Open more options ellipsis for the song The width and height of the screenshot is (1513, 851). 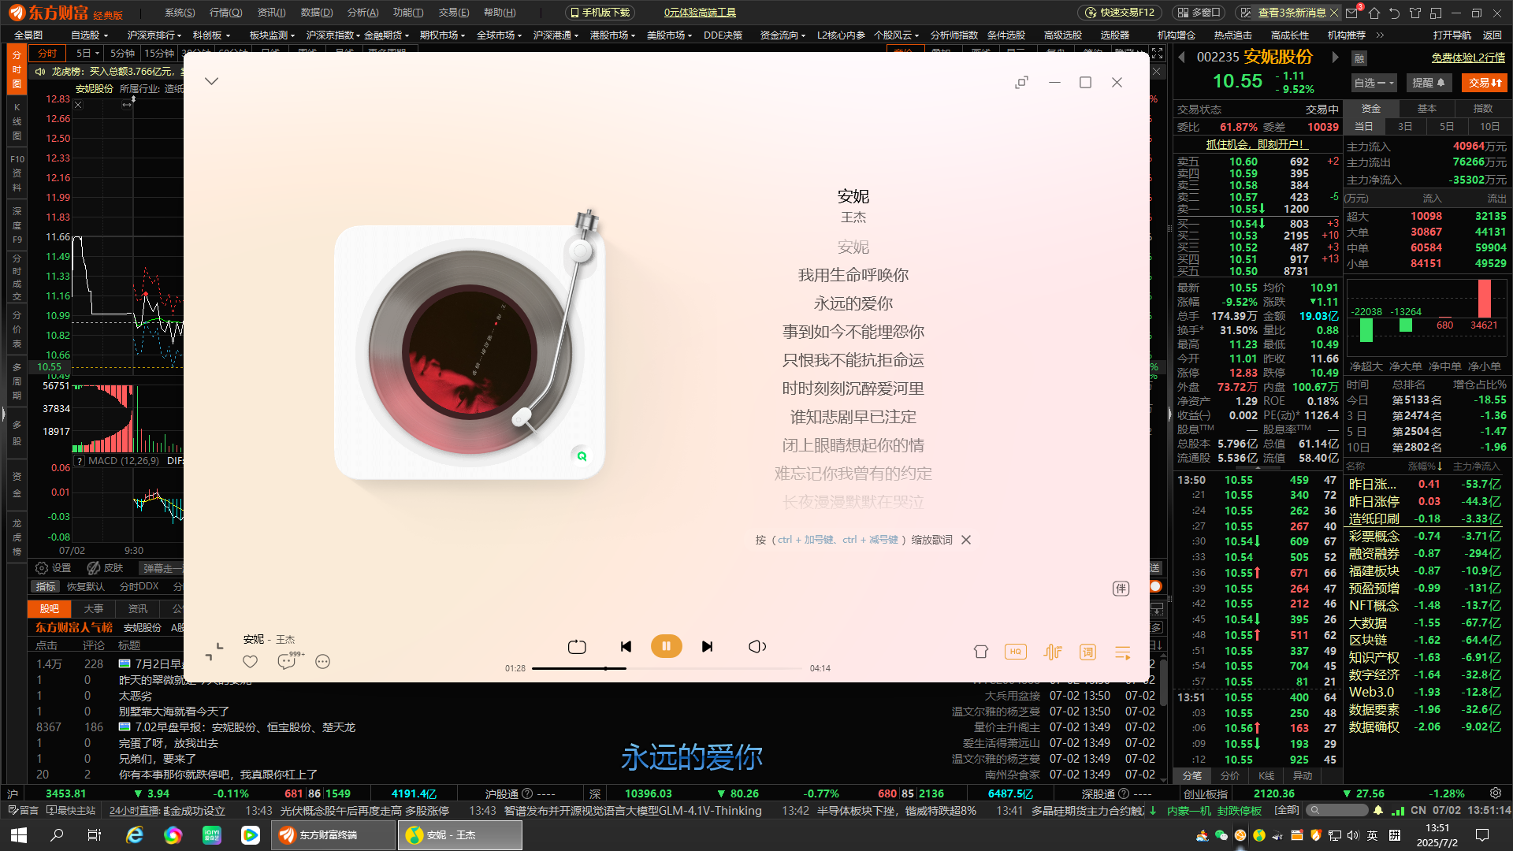pyautogui.click(x=322, y=662)
